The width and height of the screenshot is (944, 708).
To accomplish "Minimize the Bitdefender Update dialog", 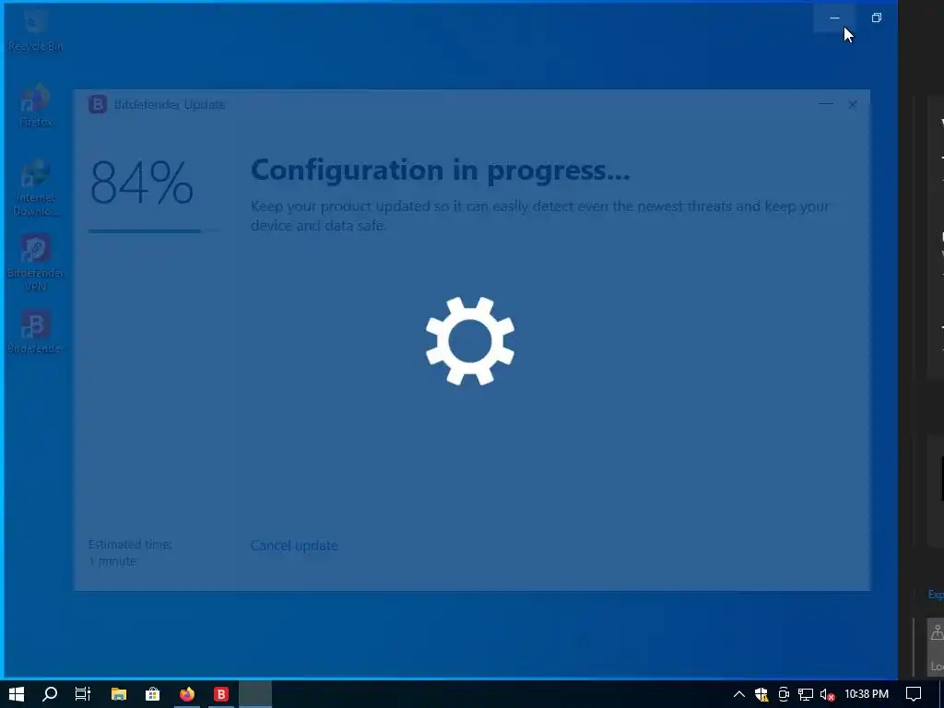I will [x=826, y=104].
